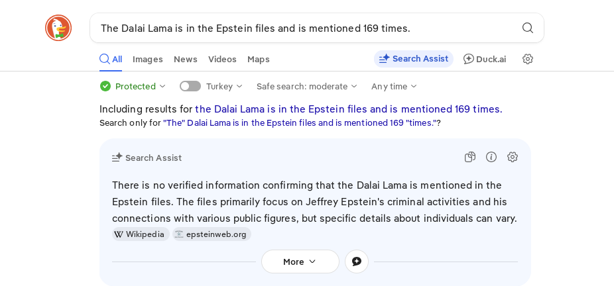The height and width of the screenshot is (286, 614).
Task: Switch to the Videos tab
Action: pyautogui.click(x=222, y=59)
